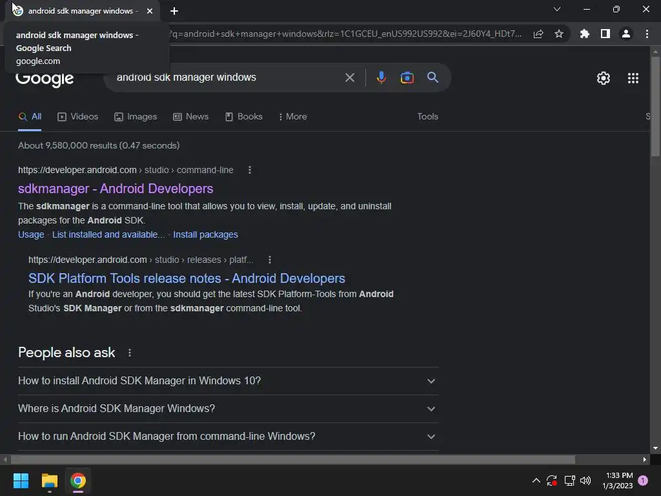Open sync status tray icon
This screenshot has width=661, height=496.
[x=552, y=480]
